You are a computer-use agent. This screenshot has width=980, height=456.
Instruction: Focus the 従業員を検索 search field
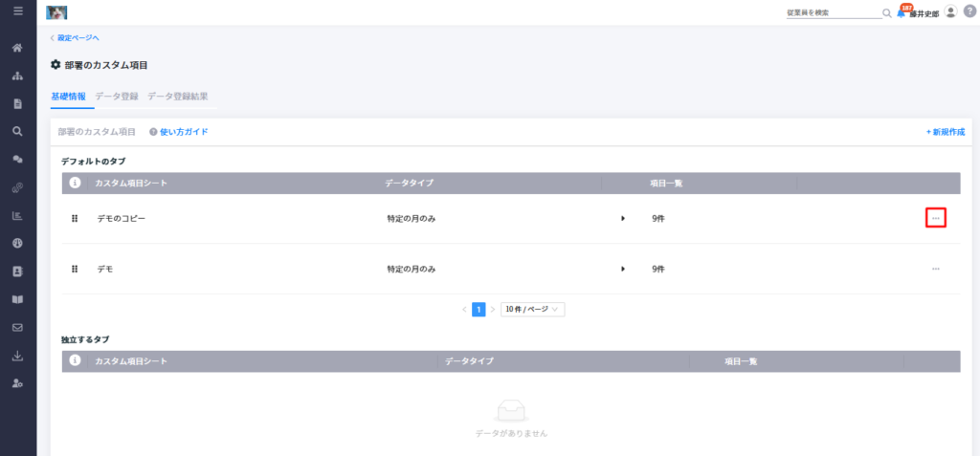834,12
